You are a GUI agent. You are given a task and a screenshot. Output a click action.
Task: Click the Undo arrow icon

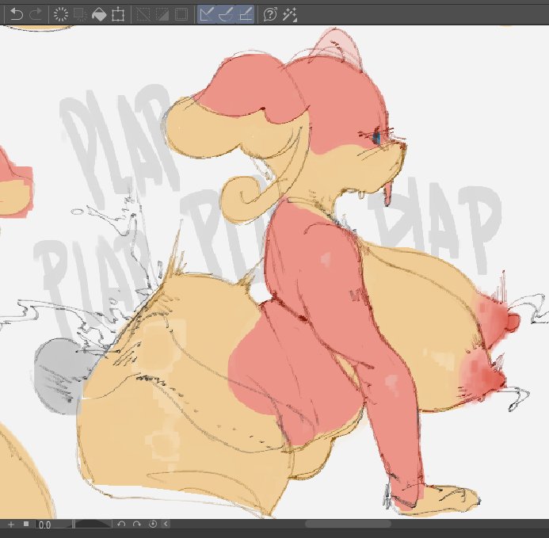pos(16,14)
